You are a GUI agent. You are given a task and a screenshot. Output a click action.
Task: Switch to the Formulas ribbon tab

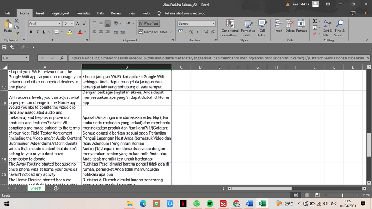(x=83, y=13)
